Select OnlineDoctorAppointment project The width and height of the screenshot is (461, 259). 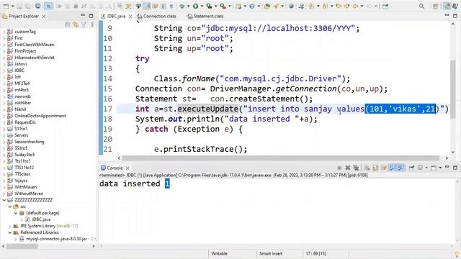(40, 116)
